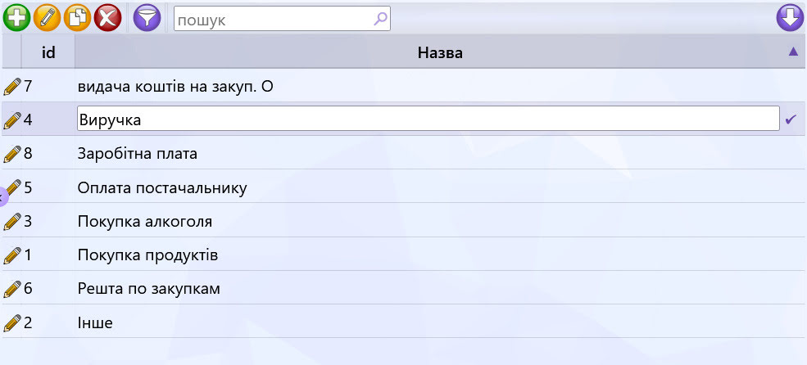Viewport: 807px width, 365px height.
Task: Click pencil icon for row Заробітна плата
Action: [12, 154]
